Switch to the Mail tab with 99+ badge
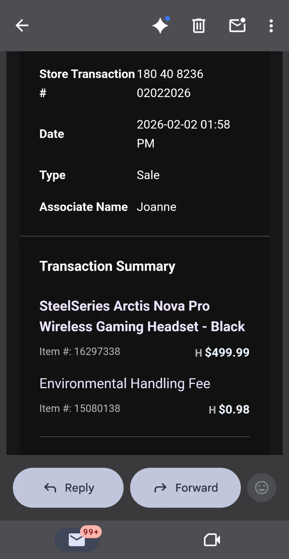 coord(77,540)
